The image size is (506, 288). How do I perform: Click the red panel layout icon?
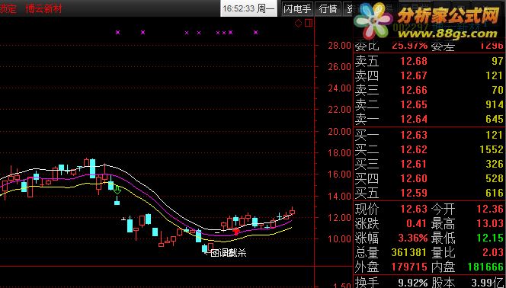pos(309,23)
